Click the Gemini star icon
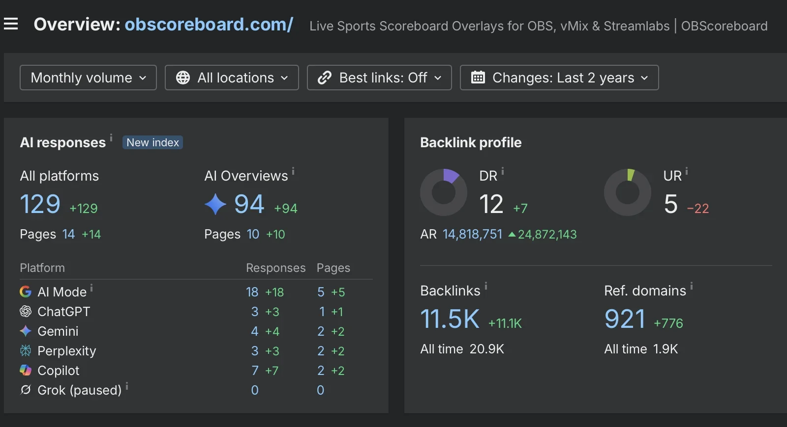Viewport: 787px width, 427px height. coord(26,331)
